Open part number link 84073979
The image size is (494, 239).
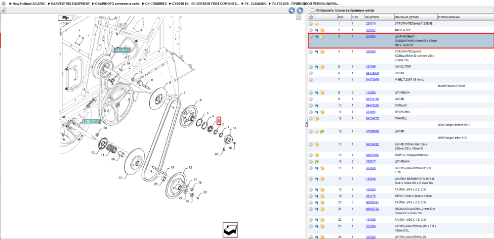[x=372, y=80]
